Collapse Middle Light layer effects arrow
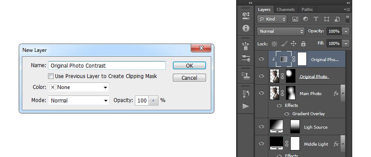371x157 pixels. click(x=343, y=144)
